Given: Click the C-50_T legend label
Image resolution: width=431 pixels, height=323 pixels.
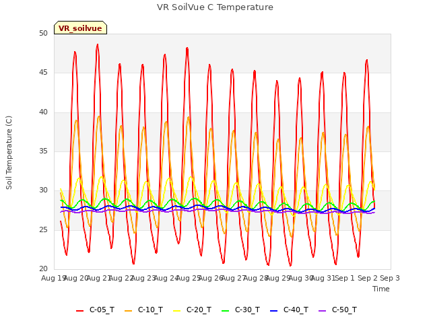Looking at the screenshot, I should tap(344, 310).
